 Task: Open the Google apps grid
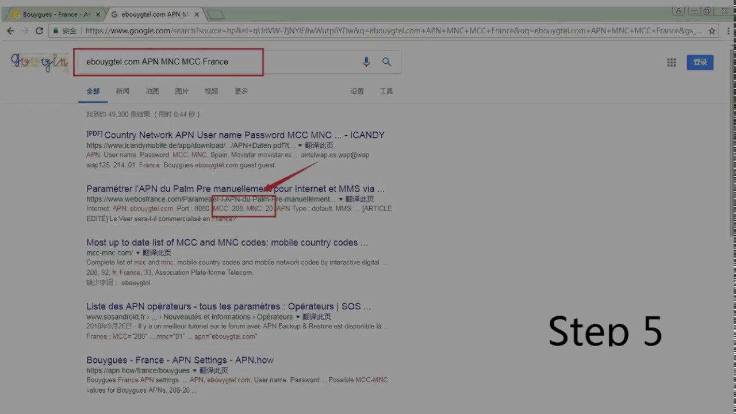click(x=672, y=63)
